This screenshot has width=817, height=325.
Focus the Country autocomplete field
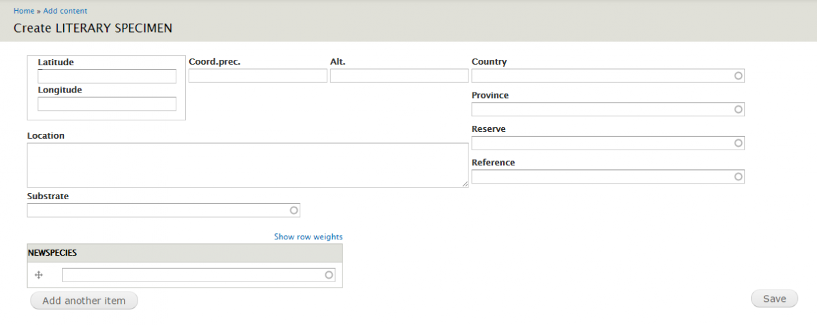click(599, 75)
